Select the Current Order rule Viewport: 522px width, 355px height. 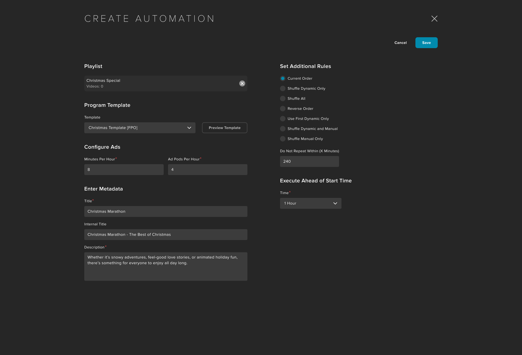click(283, 78)
